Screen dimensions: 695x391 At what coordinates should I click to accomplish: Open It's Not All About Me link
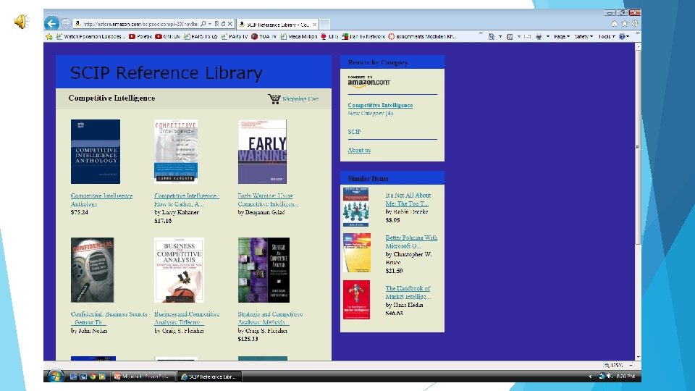[x=408, y=200]
